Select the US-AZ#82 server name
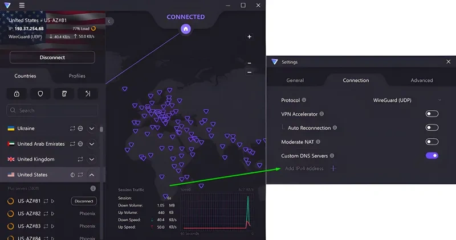 (29, 213)
